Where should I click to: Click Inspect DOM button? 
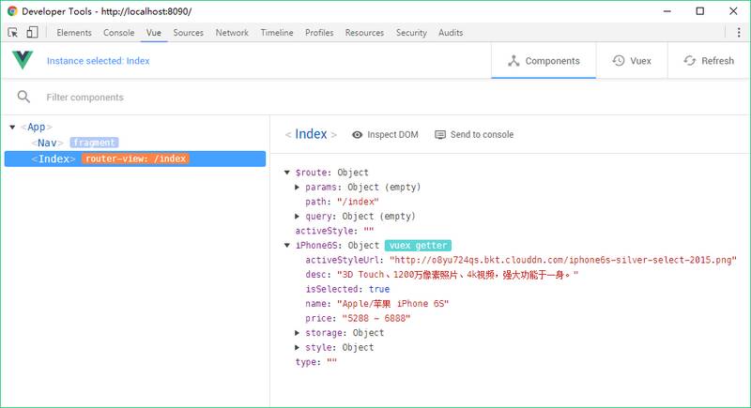point(385,135)
